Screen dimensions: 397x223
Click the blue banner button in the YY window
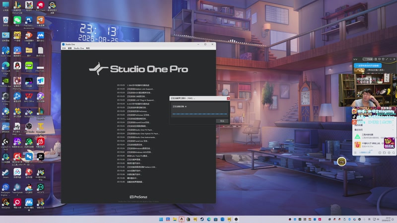click(x=368, y=65)
